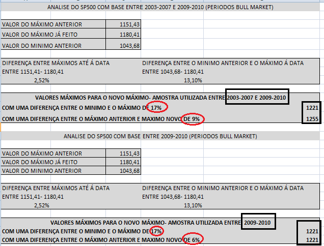The image size is (324, 246).
Task: Click the row 'MÁXIMO ANTERIOR E MAXIMO NOVO DE 6%'
Action: [x=101, y=240]
